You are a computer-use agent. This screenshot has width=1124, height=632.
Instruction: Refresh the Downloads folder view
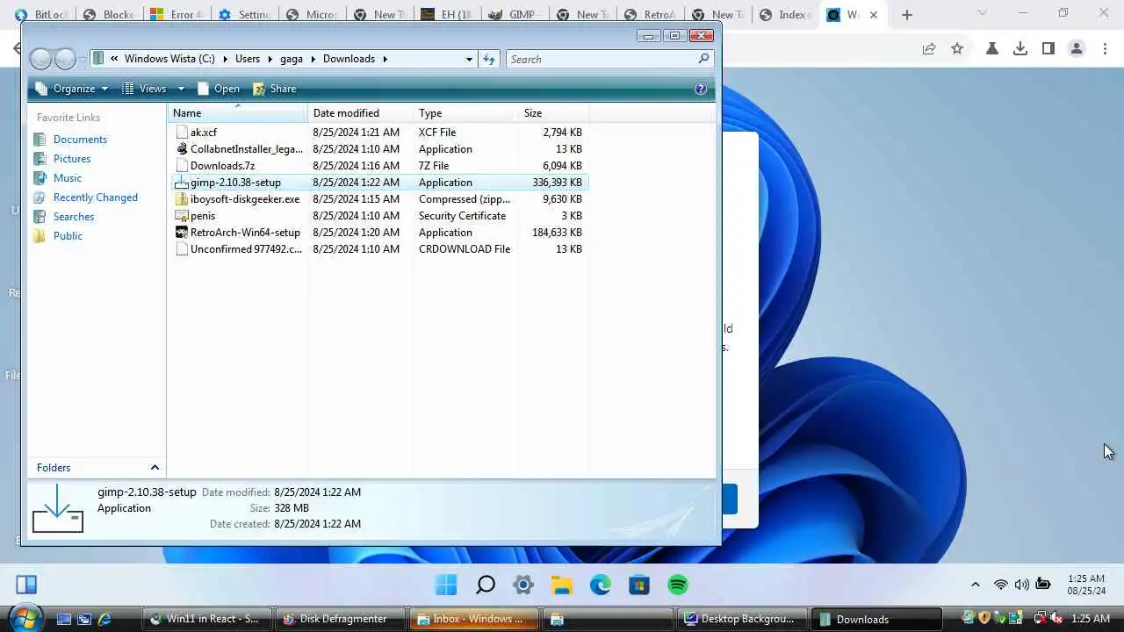point(489,59)
